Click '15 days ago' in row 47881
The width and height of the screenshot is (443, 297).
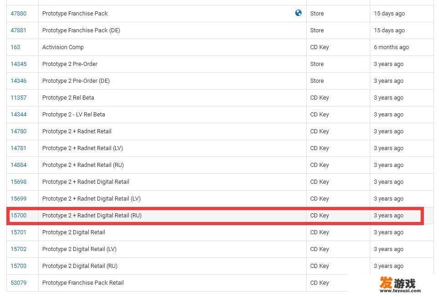click(x=389, y=30)
